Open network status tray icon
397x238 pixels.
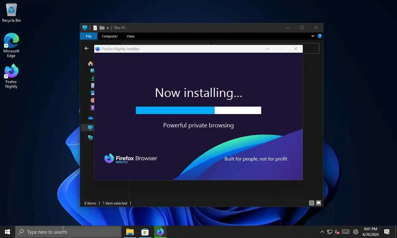[x=329, y=232]
